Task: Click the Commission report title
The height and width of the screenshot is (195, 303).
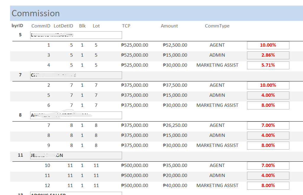Action: pyautogui.click(x=36, y=13)
